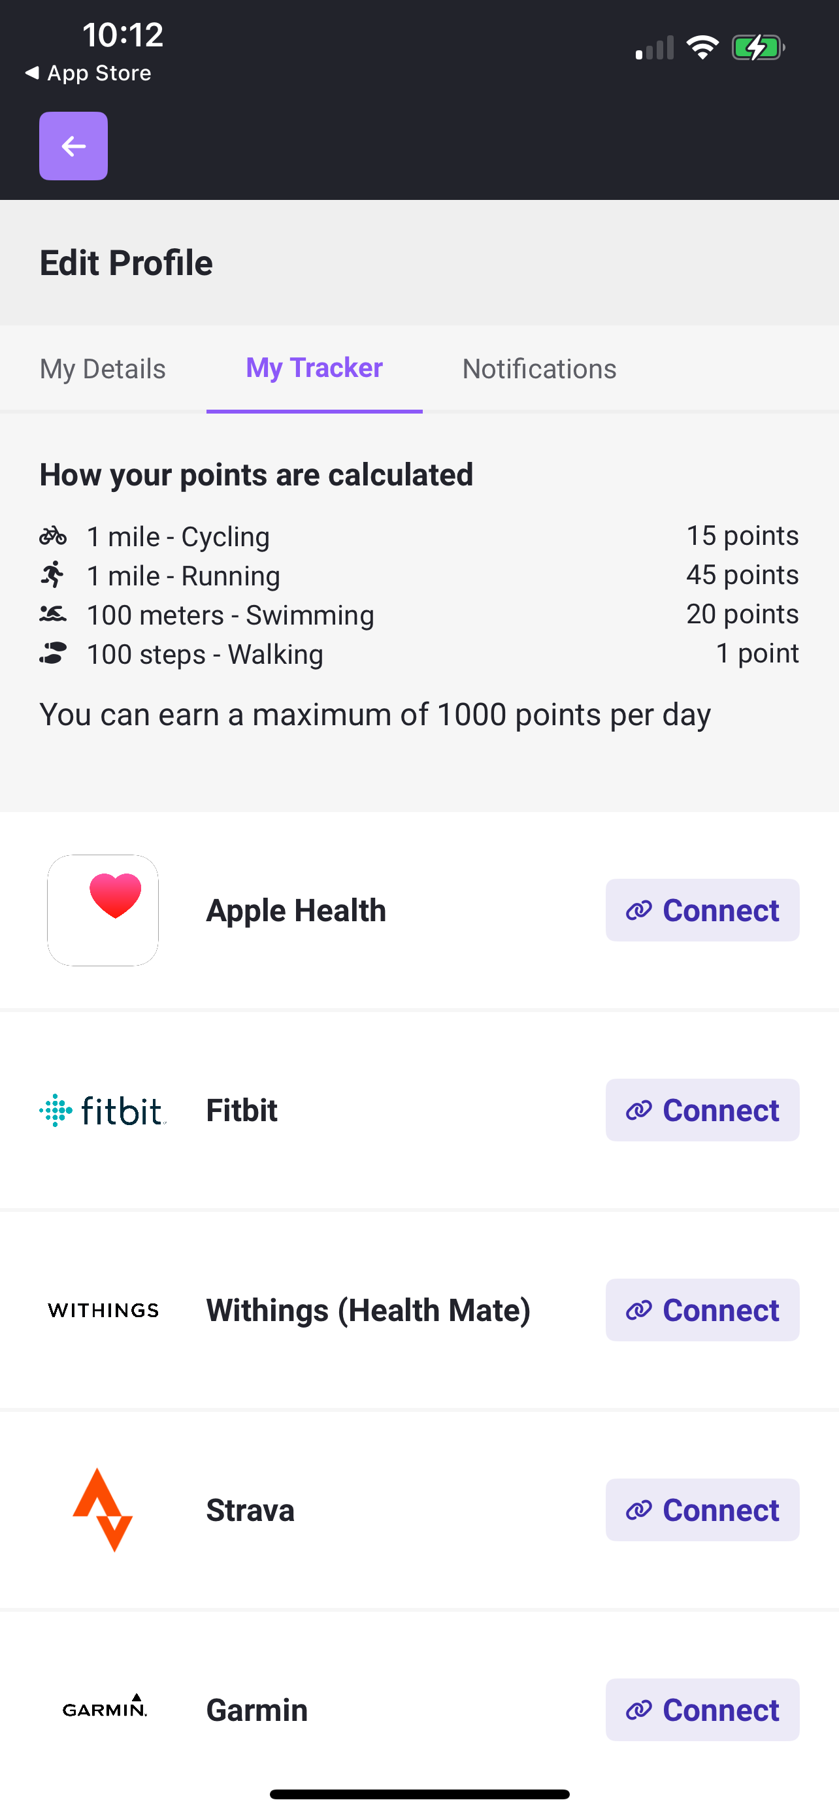Tap the Garmin logo

coord(105,1706)
